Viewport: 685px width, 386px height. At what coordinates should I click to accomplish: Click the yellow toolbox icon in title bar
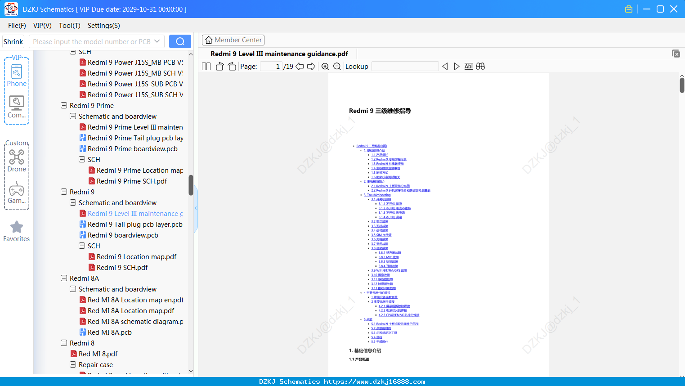point(629,9)
